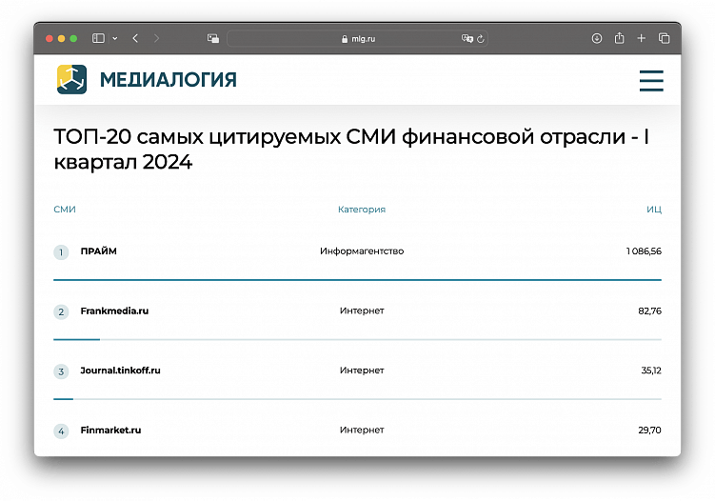This screenshot has width=715, height=501.
Task: Click the mlg.ru address bar
Action: tap(358, 39)
